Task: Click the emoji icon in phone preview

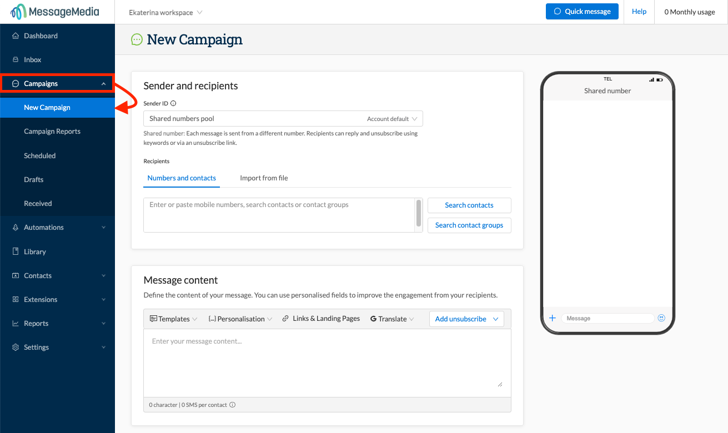Action: pyautogui.click(x=661, y=318)
